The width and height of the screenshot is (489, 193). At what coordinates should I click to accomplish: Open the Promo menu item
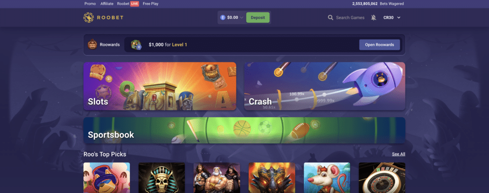90,4
